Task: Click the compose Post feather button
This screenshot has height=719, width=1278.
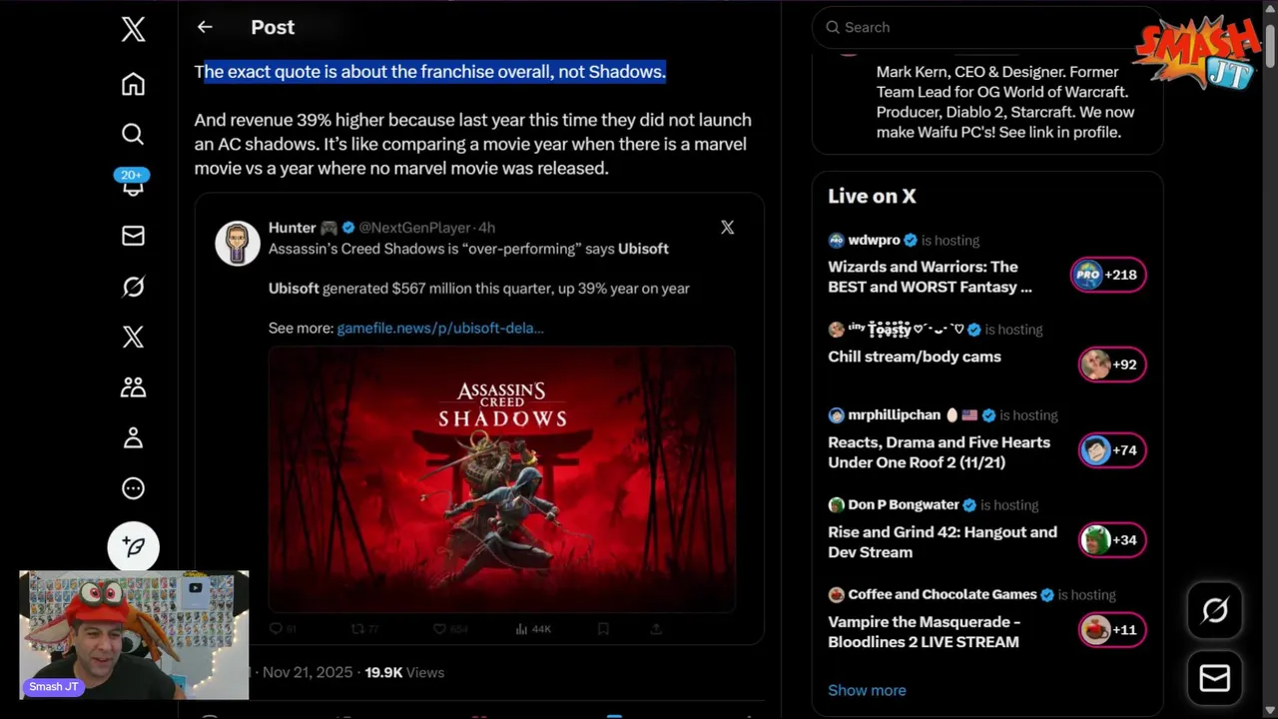Action: (x=133, y=546)
